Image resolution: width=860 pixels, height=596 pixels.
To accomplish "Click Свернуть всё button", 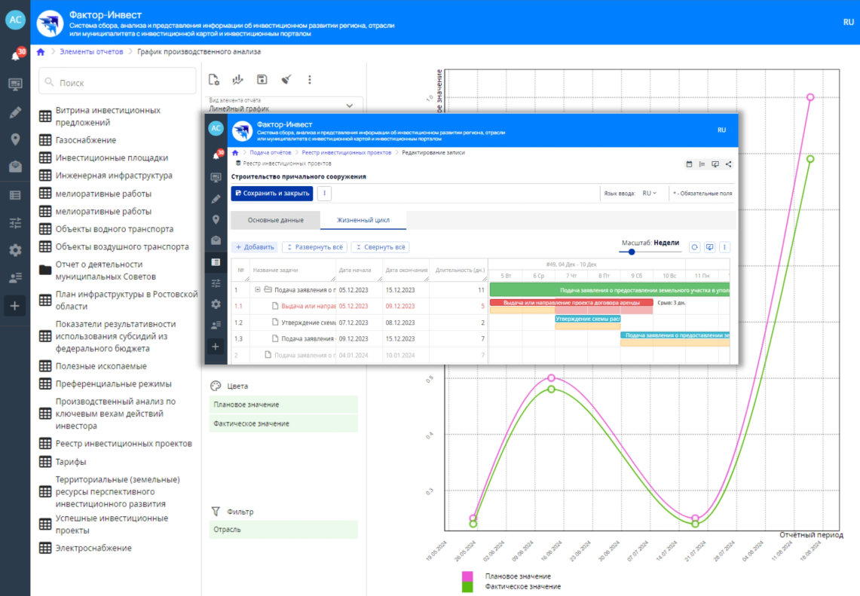I will [381, 247].
